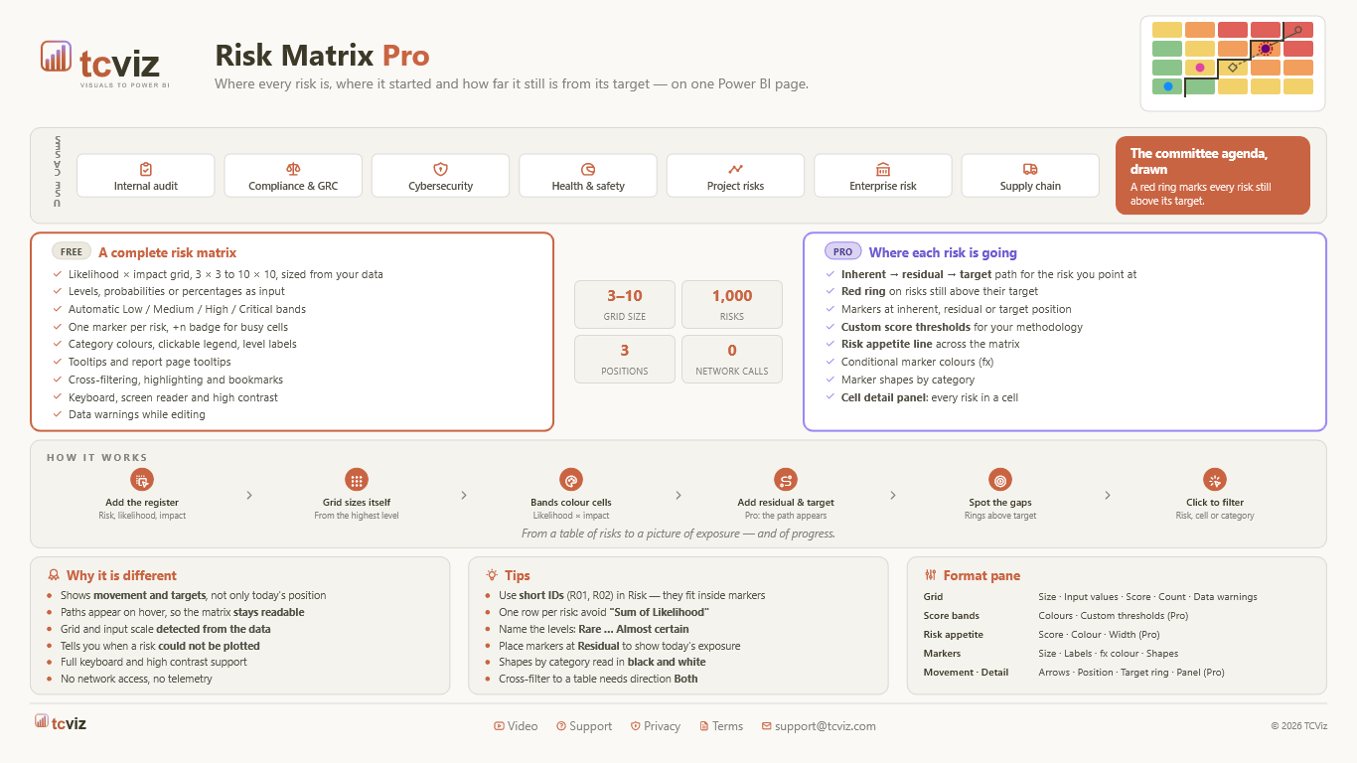The height and width of the screenshot is (763, 1357).
Task: Open the Video link in footer
Action: tap(516, 726)
